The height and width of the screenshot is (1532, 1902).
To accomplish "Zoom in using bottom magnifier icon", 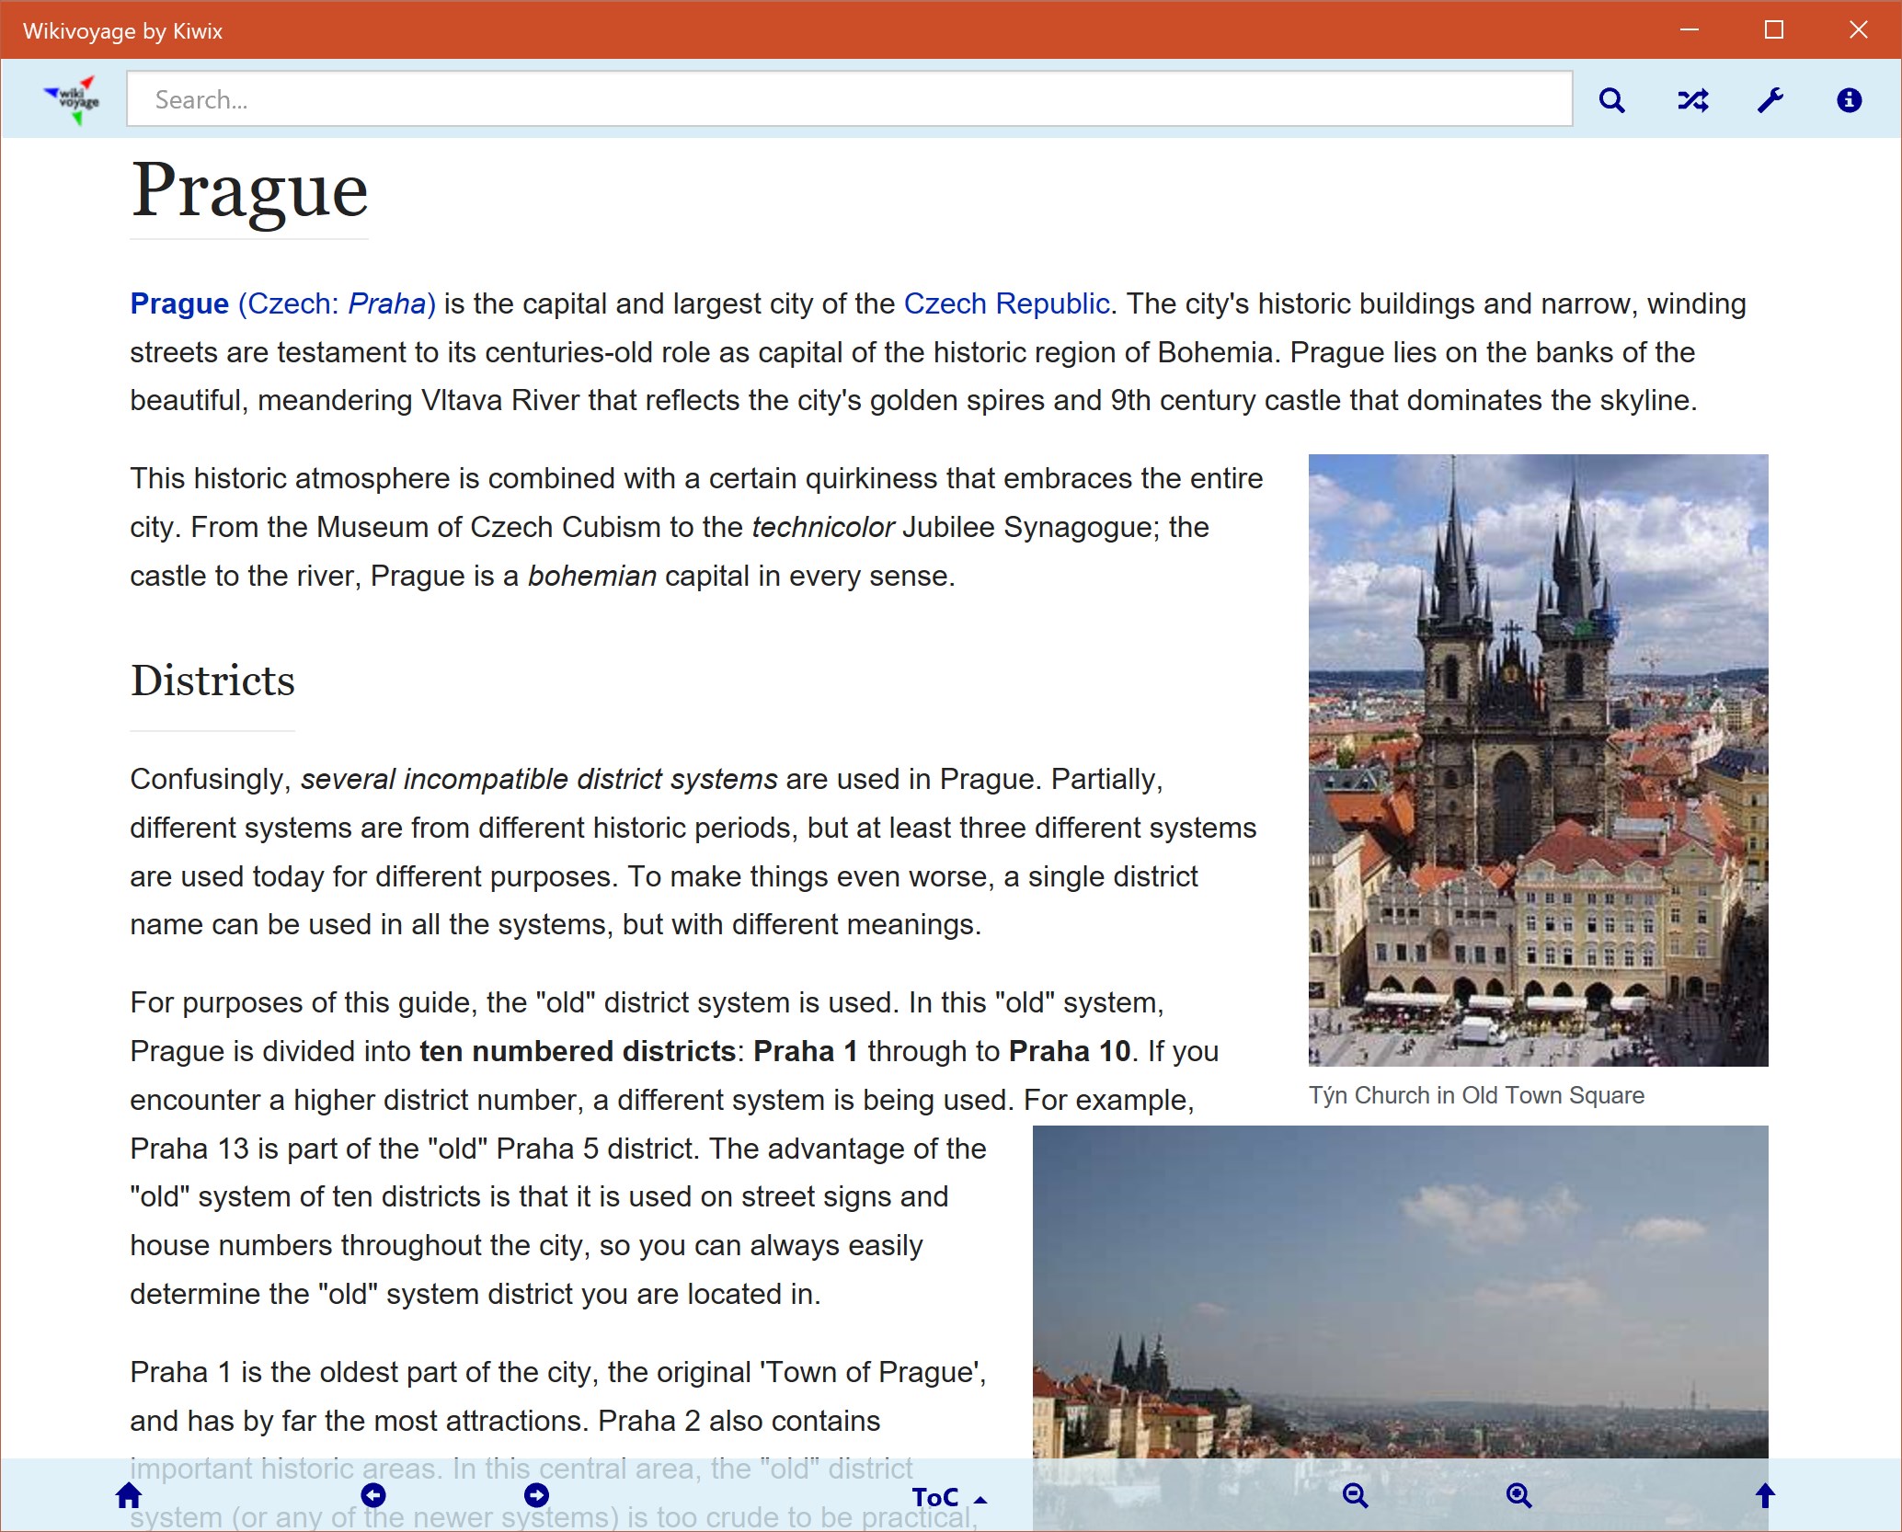I will [1518, 1496].
